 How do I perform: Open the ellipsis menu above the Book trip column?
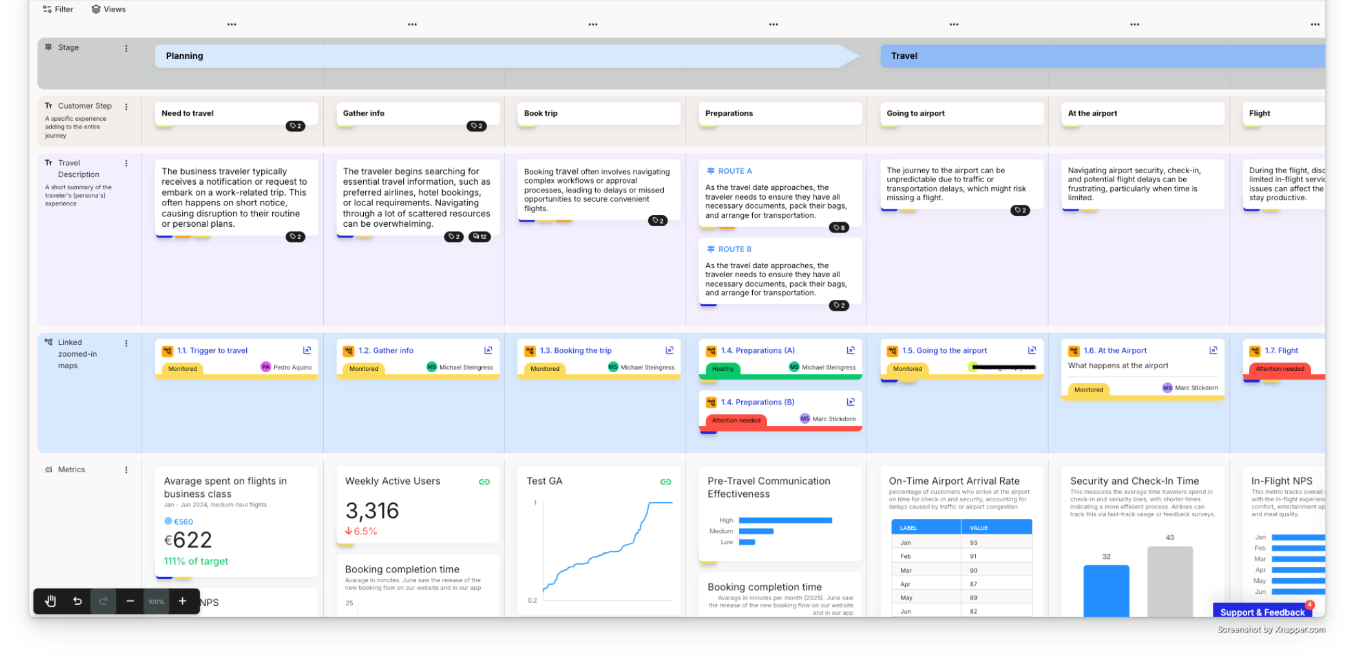pos(593,25)
